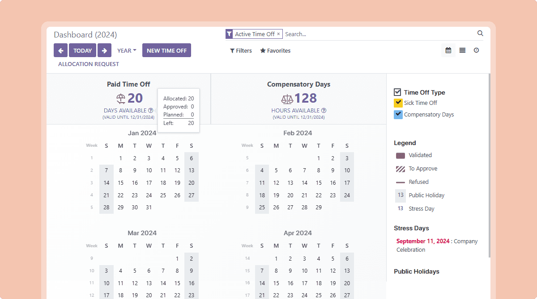
Task: Uncheck the Compensatory Days checkbox
Action: [x=398, y=115]
